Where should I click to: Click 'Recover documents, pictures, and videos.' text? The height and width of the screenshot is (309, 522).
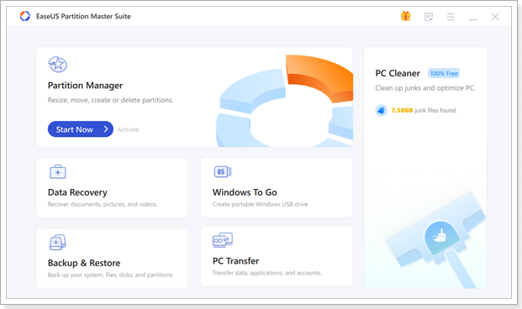(103, 204)
